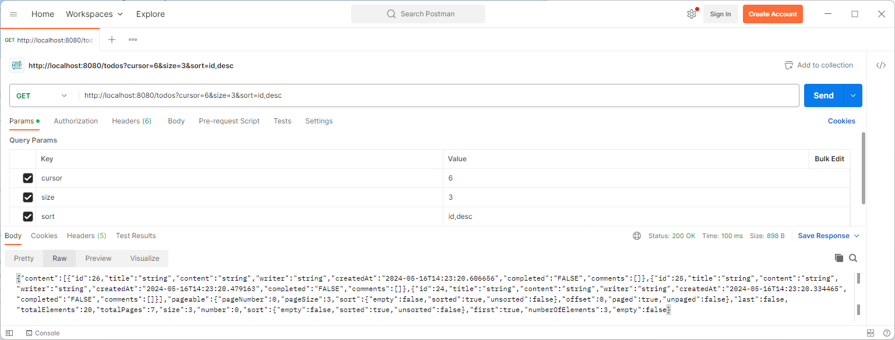Screen dimensions: 895x340
Task: Copy the response body with copy icon
Action: (x=839, y=258)
